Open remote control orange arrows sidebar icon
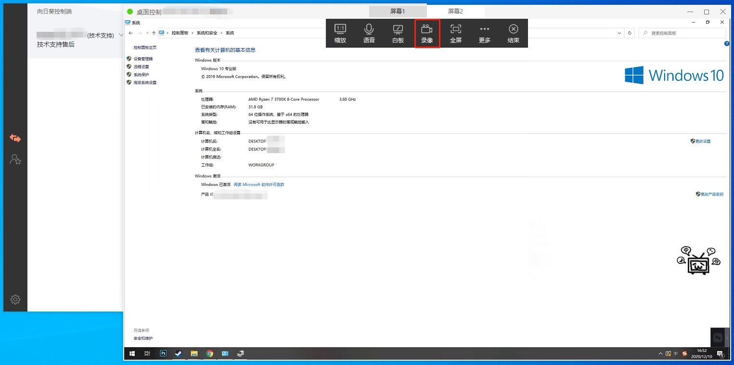The image size is (734, 365). point(15,138)
